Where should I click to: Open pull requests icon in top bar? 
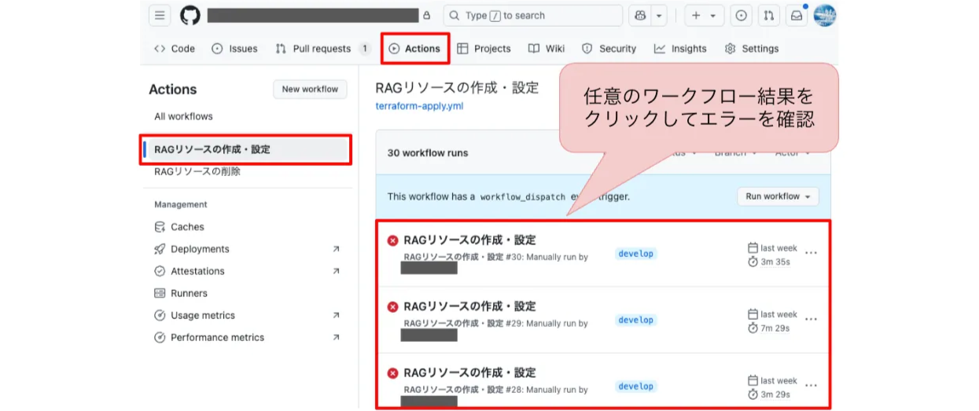769,16
